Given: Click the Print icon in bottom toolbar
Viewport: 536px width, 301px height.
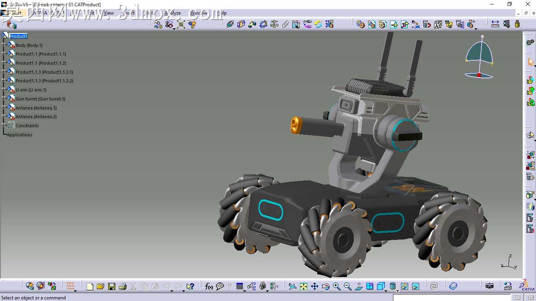Looking at the screenshot, I should (122, 286).
